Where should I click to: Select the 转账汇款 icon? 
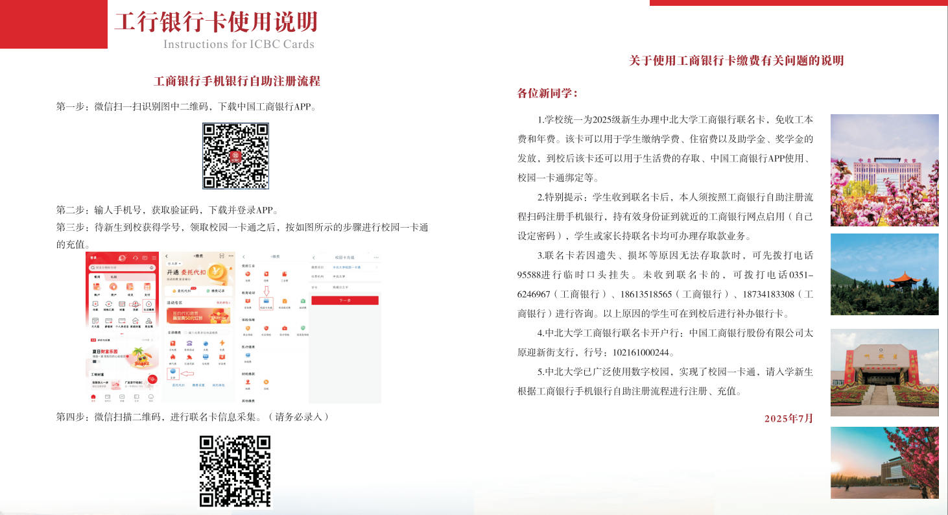[x=108, y=304]
